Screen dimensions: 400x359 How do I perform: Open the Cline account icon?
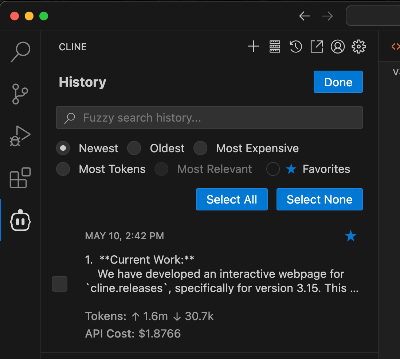338,47
